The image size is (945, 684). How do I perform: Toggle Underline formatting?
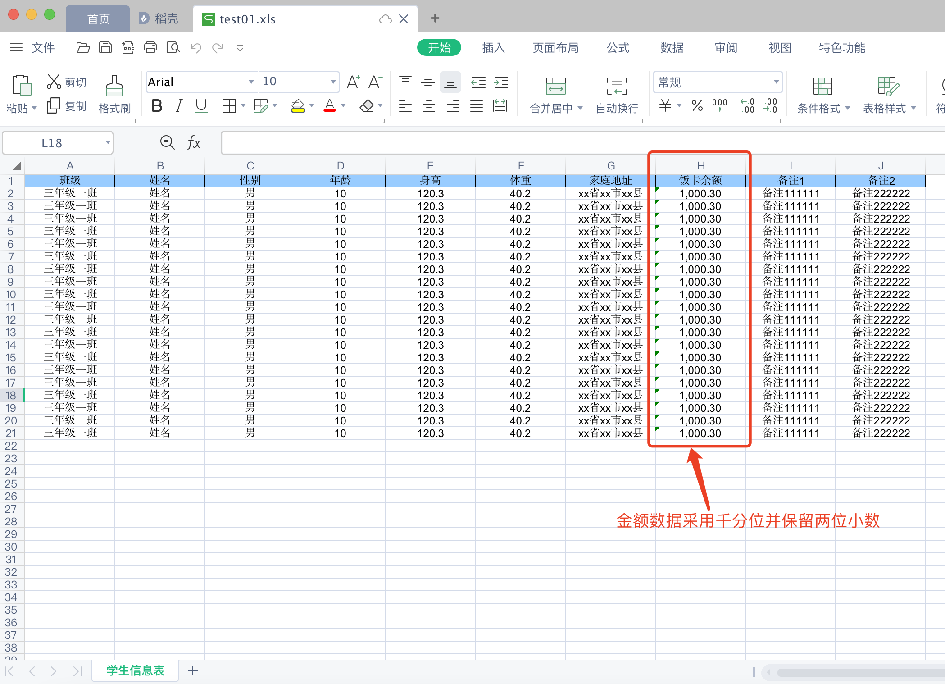(x=201, y=106)
